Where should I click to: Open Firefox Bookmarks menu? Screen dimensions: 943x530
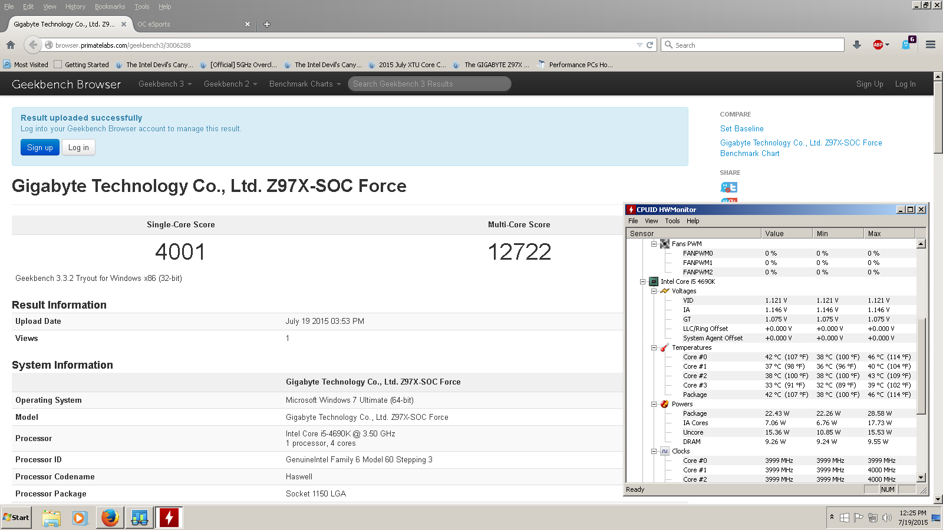[x=110, y=6]
